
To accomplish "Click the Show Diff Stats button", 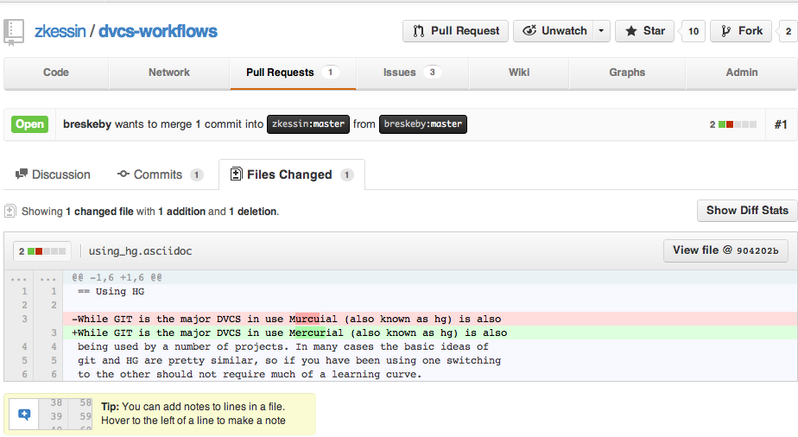I will pyautogui.click(x=747, y=211).
